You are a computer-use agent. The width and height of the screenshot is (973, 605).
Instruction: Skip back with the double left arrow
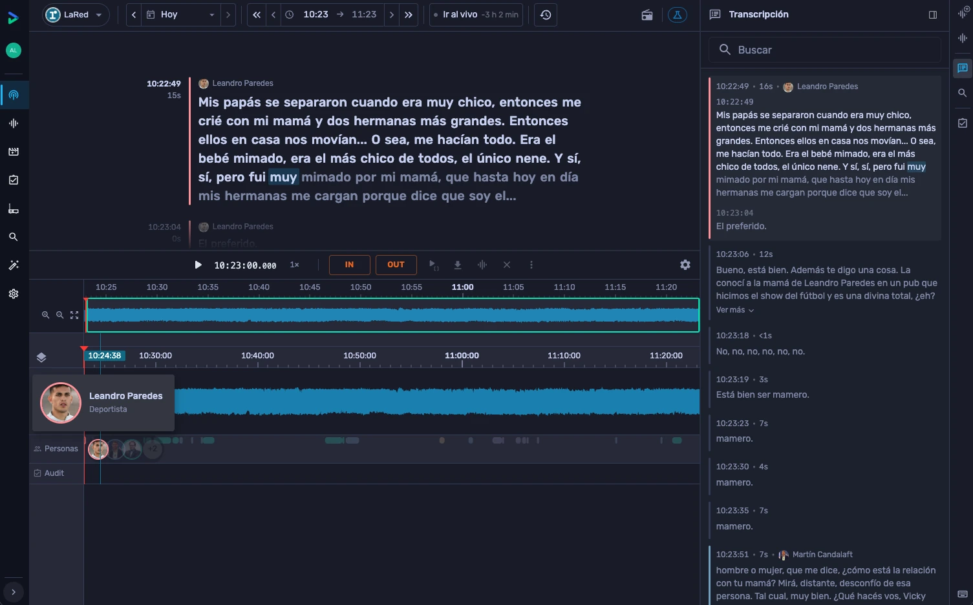[x=257, y=15]
